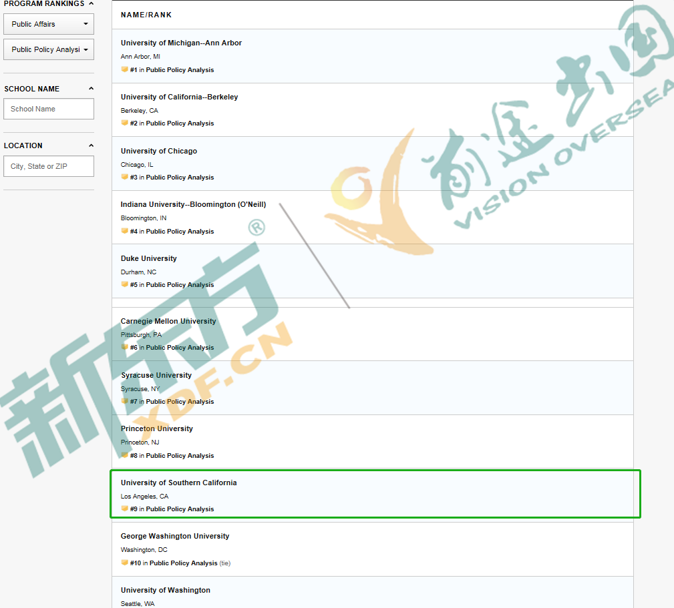Screen dimensions: 674x608
Task: Open Duke University link
Action: point(149,258)
